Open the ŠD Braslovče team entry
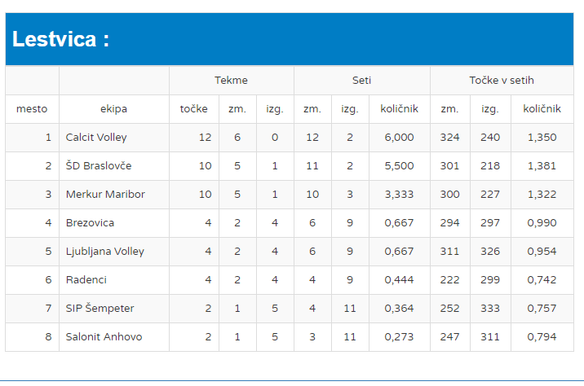The image size is (584, 386). click(99, 165)
